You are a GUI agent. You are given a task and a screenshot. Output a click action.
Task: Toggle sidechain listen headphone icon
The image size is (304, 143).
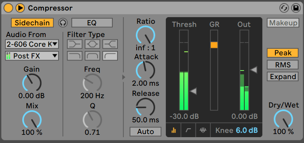click(63, 23)
